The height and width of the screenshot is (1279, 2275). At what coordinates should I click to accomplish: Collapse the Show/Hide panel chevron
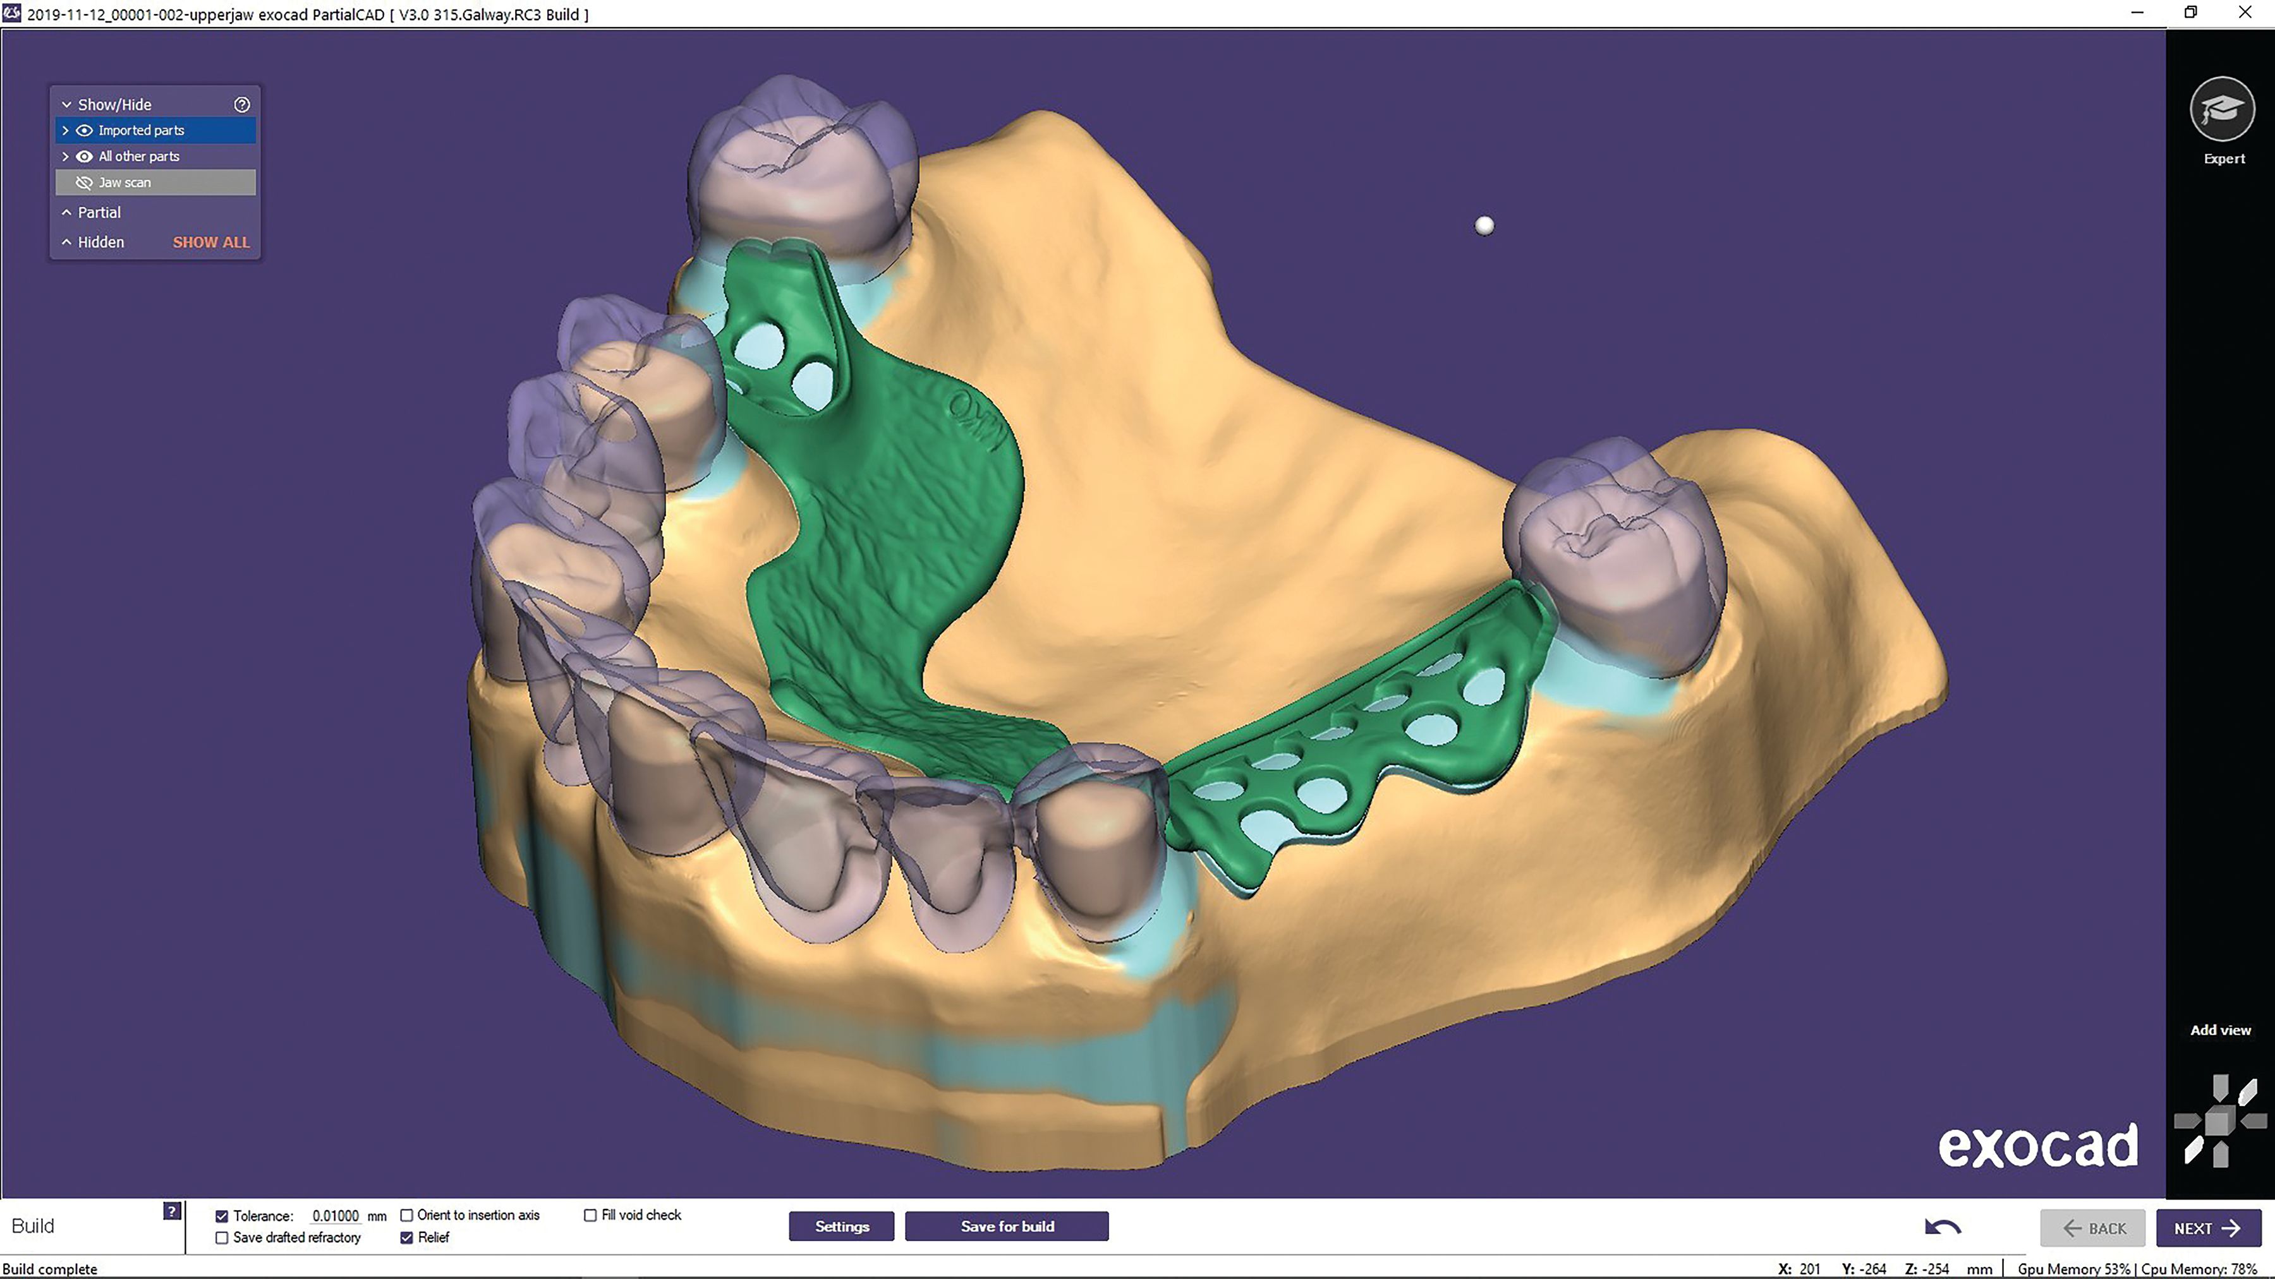[x=66, y=104]
